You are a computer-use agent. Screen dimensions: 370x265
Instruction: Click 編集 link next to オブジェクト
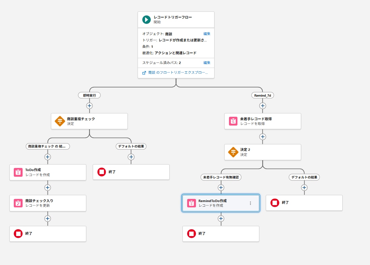(x=207, y=34)
